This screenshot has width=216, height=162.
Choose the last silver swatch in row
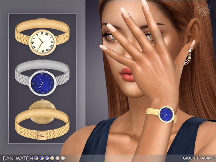[x=63, y=158]
